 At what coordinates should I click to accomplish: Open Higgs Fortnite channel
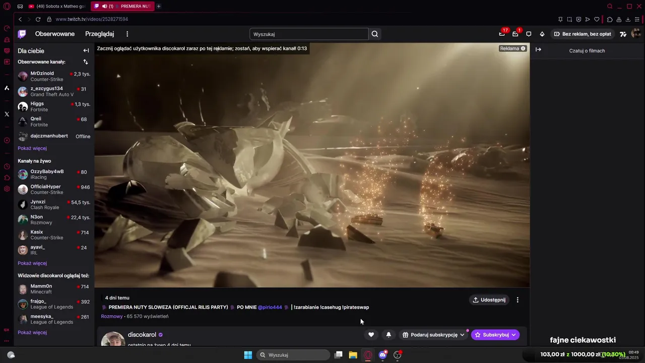(54, 106)
